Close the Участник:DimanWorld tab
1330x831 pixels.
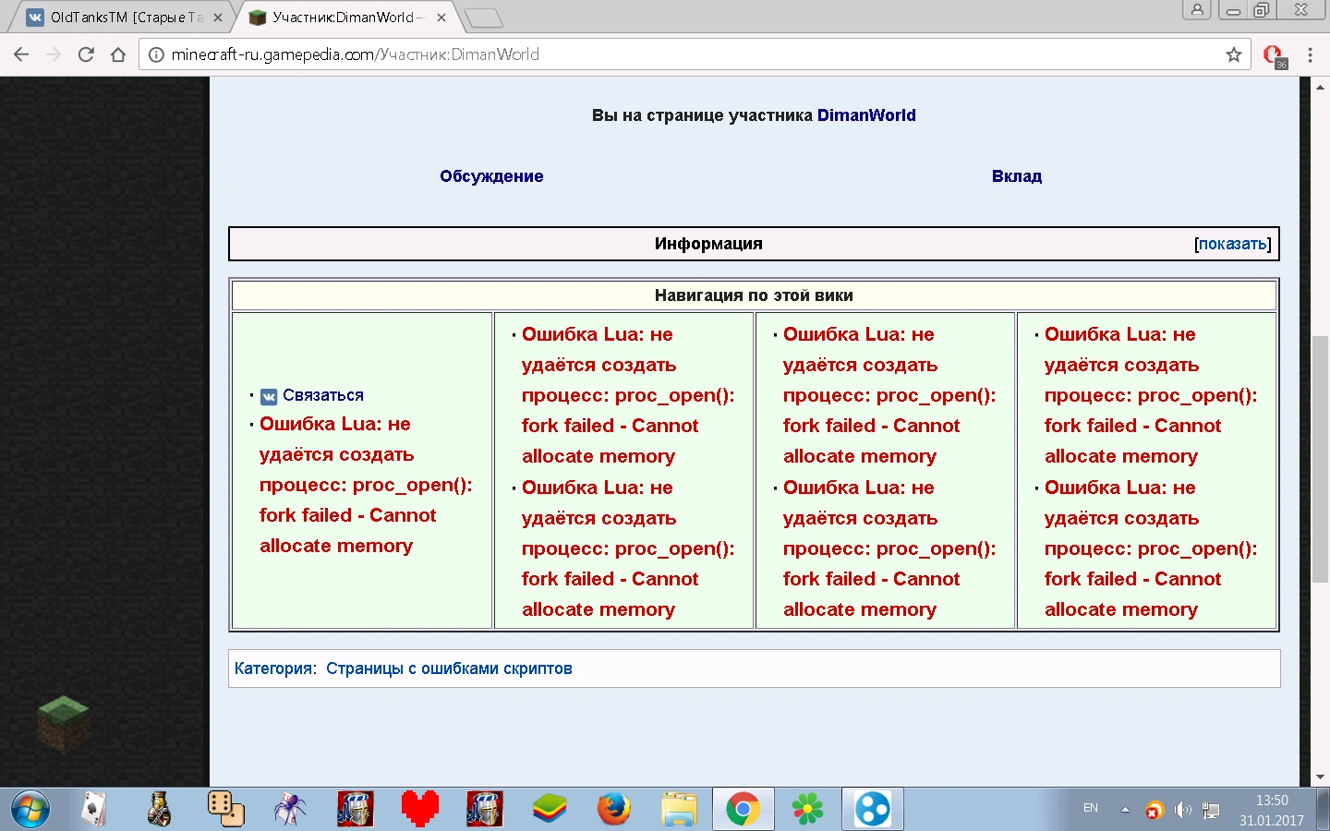(441, 18)
